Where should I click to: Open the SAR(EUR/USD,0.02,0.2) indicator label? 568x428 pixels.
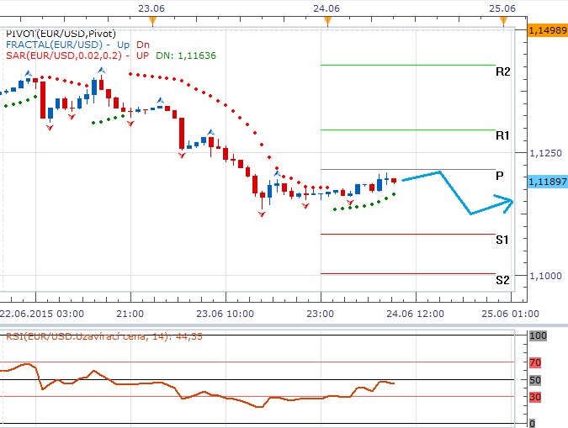pyautogui.click(x=63, y=55)
